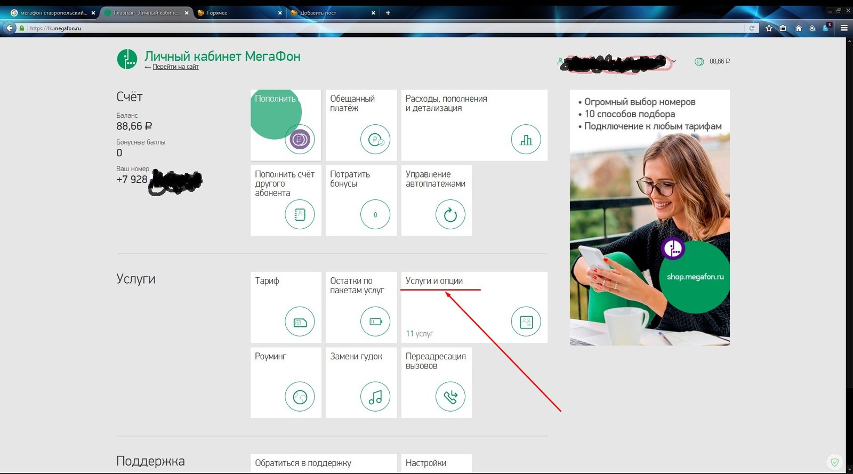Switch to the Главная - Личный кабинет tab
The width and height of the screenshot is (853, 474).
click(147, 13)
